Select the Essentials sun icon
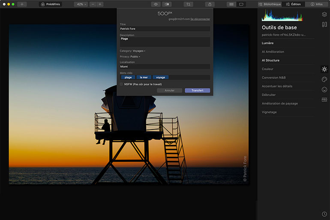Image resolution: width=330 pixels, height=220 pixels. tap(324, 69)
